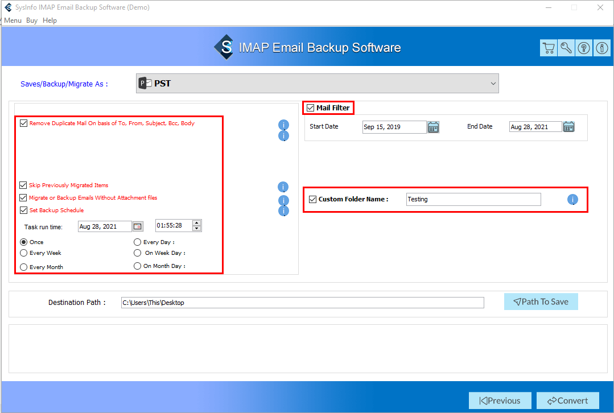
Task: Click the Destination Path text field
Action: click(302, 303)
